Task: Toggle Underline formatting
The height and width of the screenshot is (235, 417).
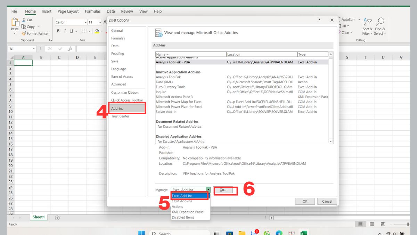Action: pos(72,31)
